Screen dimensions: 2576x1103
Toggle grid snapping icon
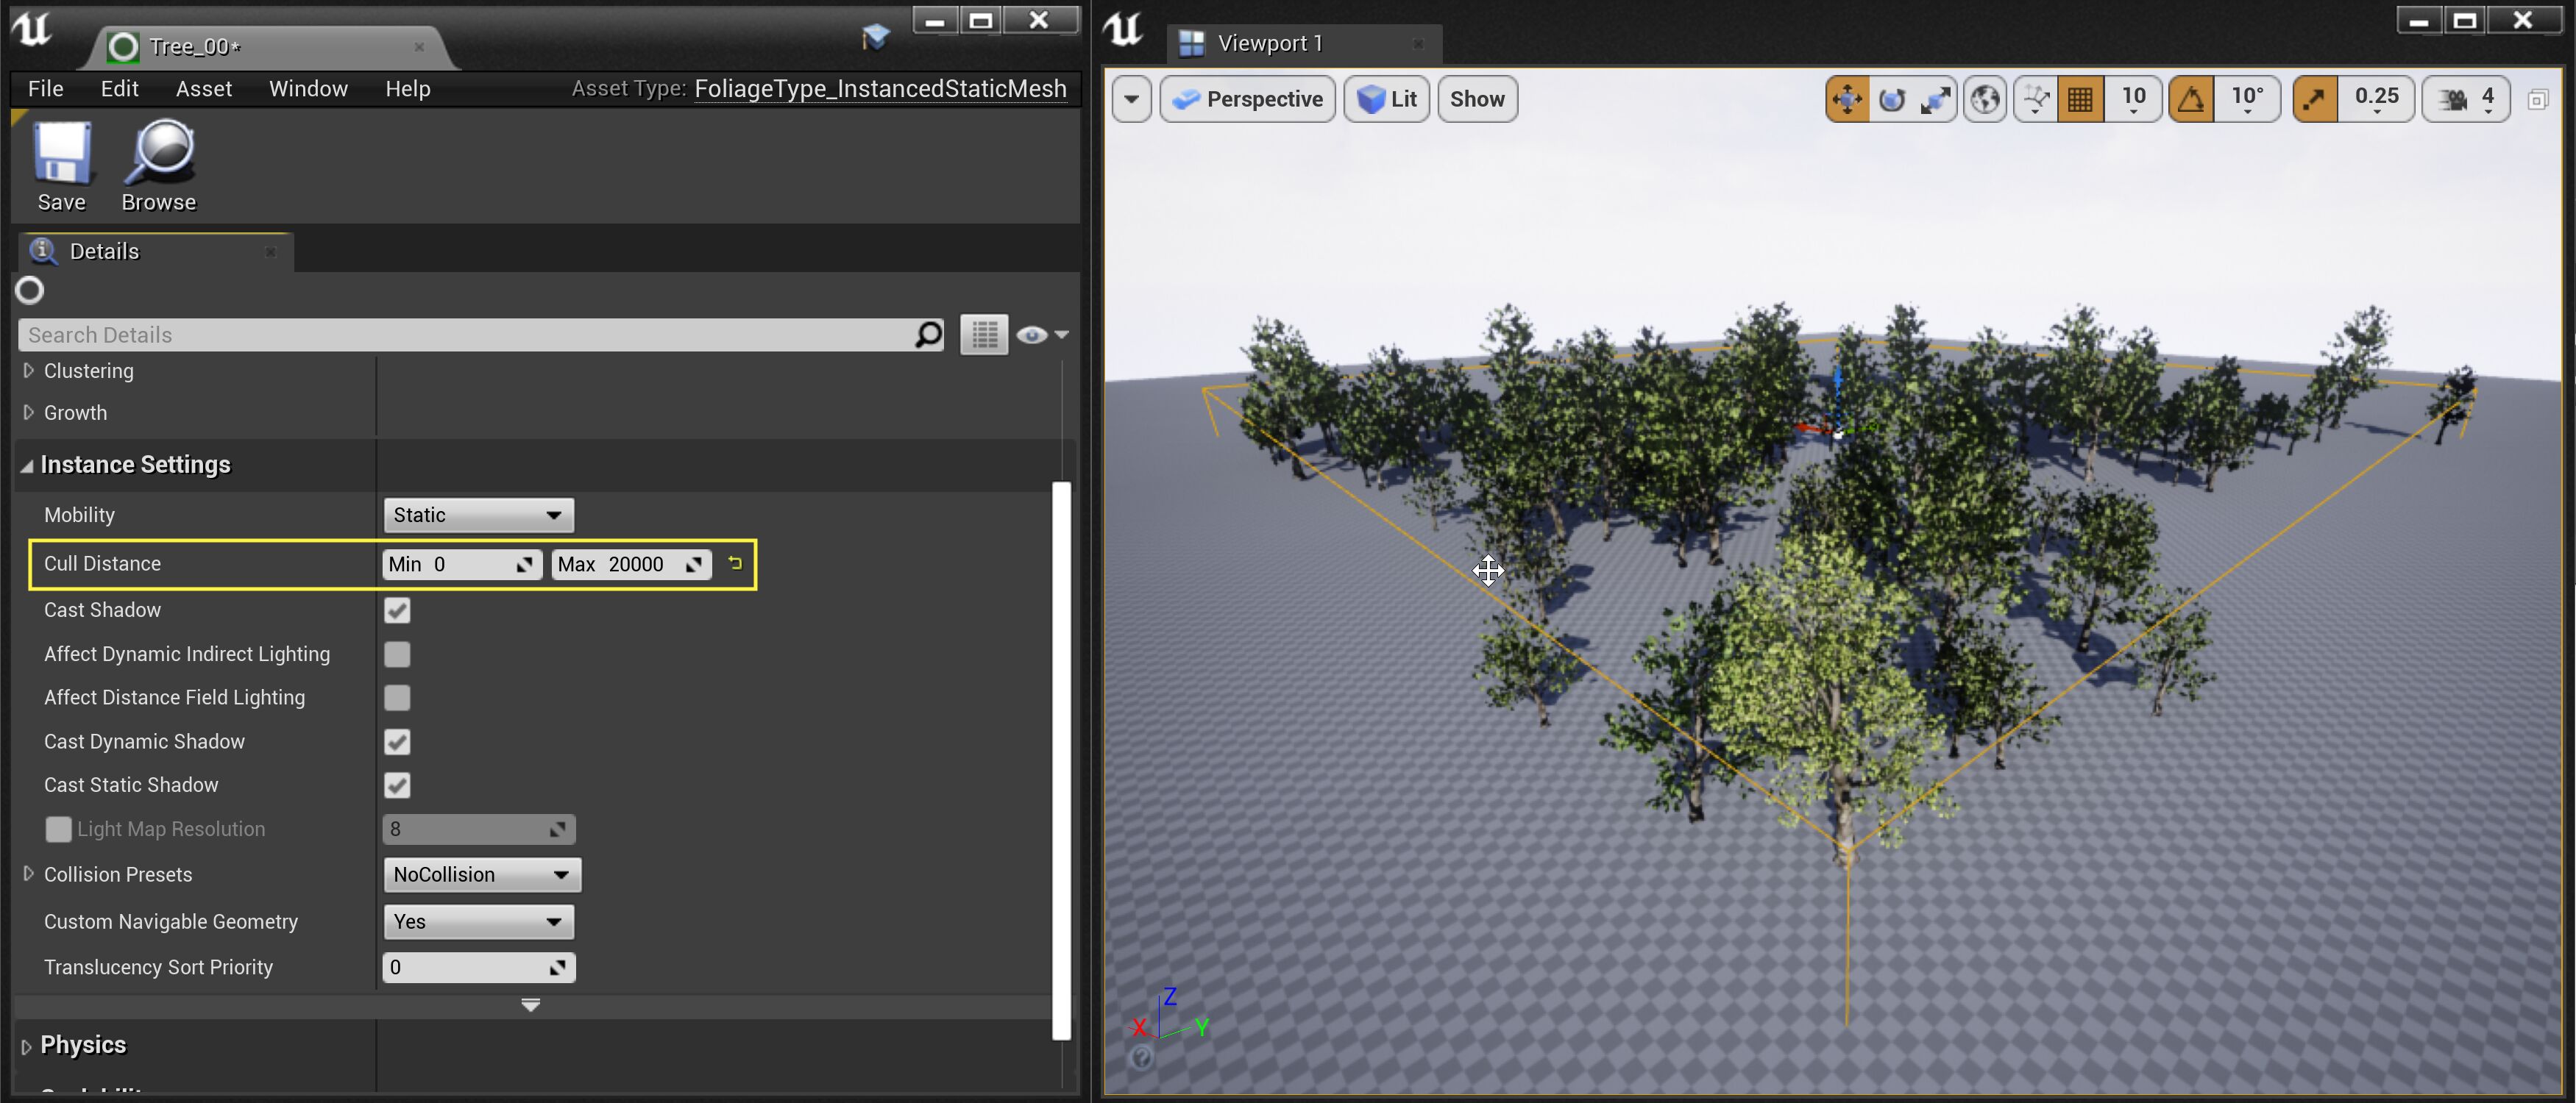coord(2080,99)
